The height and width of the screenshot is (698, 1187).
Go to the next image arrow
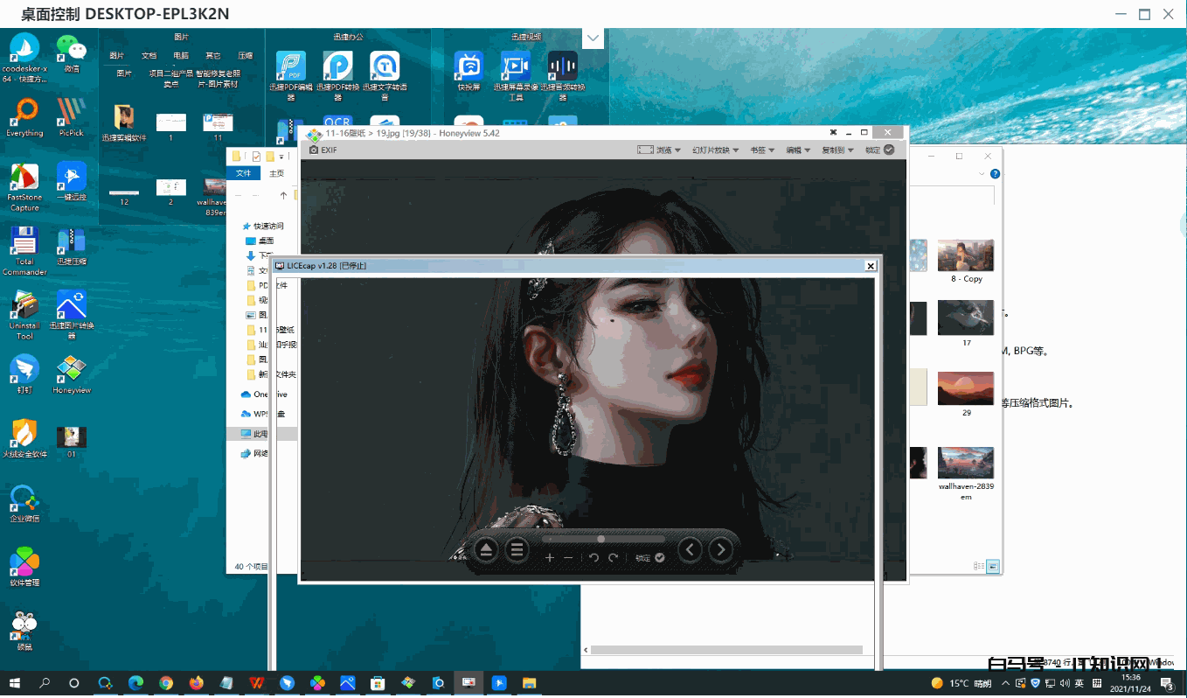[x=720, y=550]
